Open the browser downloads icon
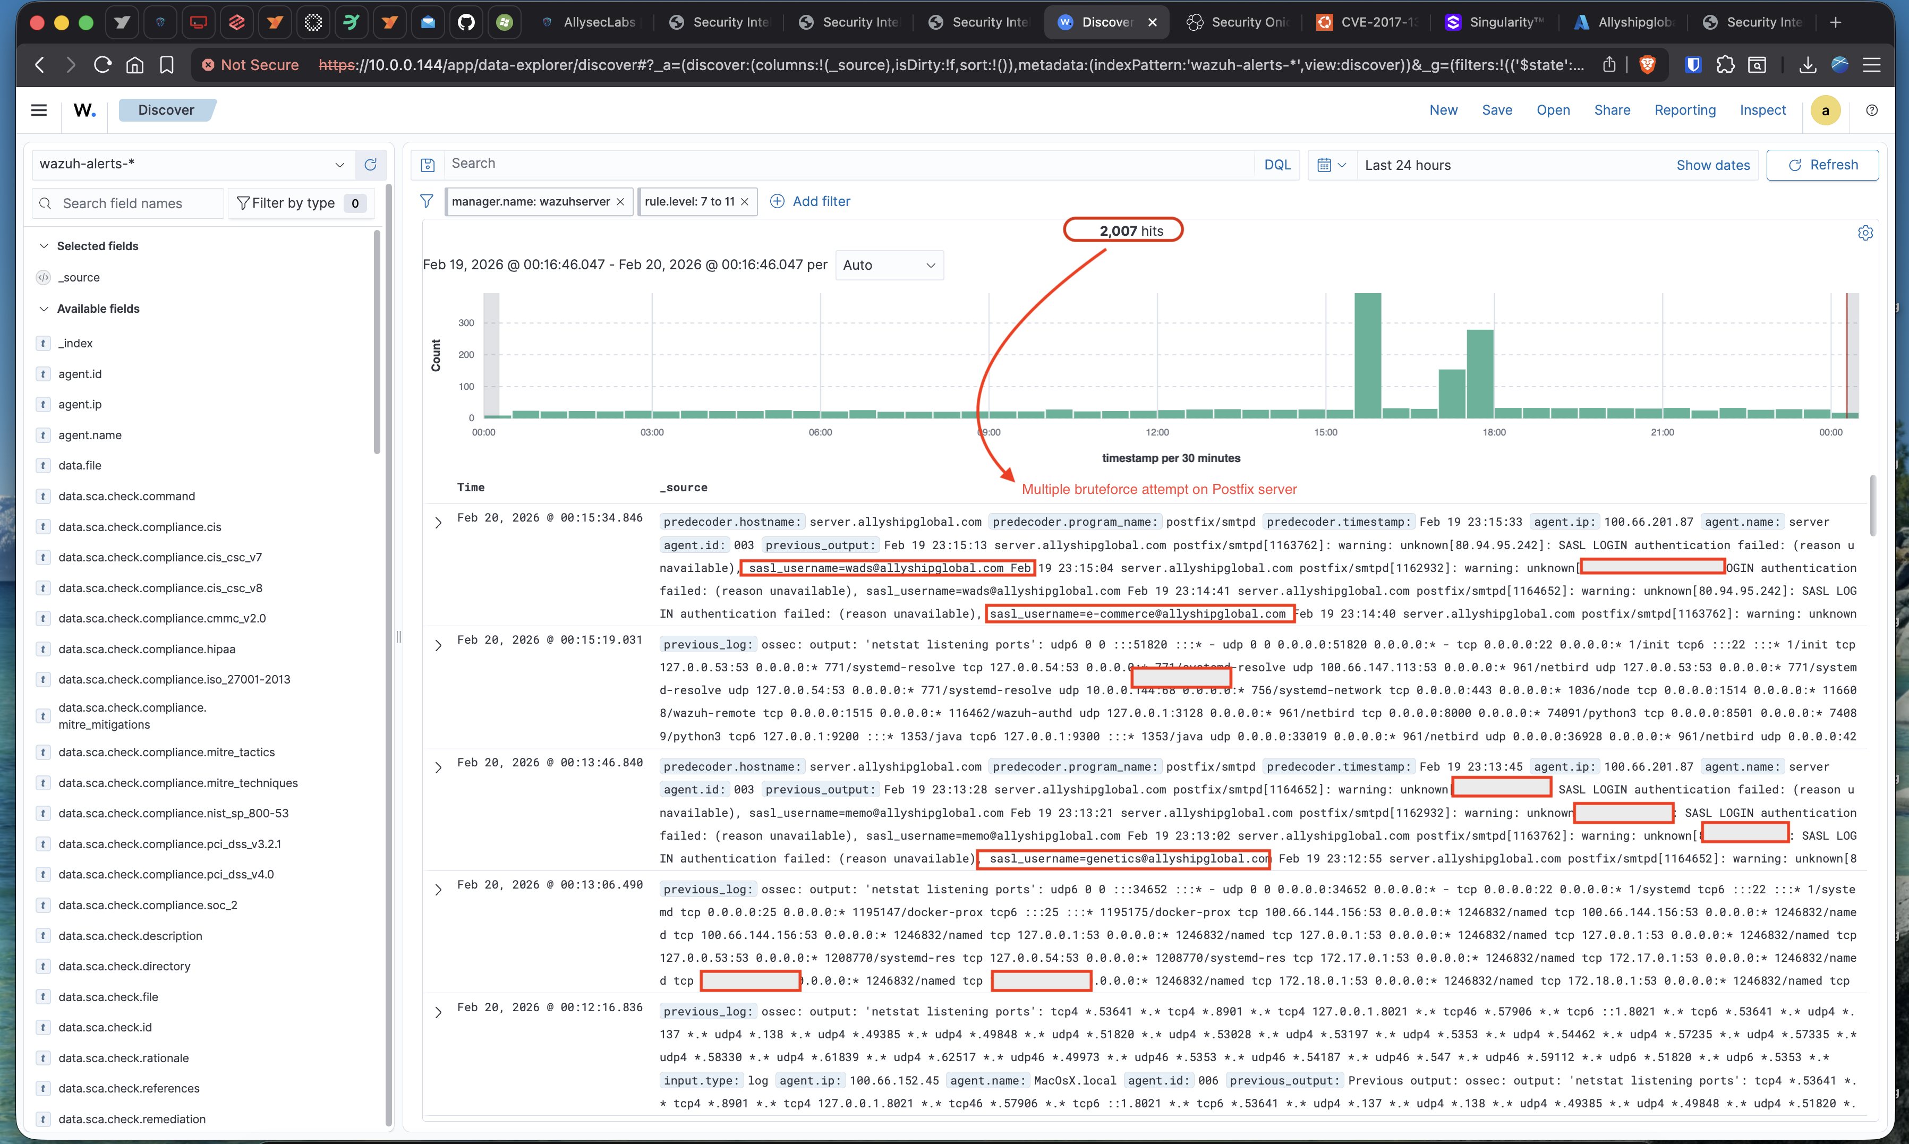Screen dimensions: 1909x1144 coord(1808,65)
